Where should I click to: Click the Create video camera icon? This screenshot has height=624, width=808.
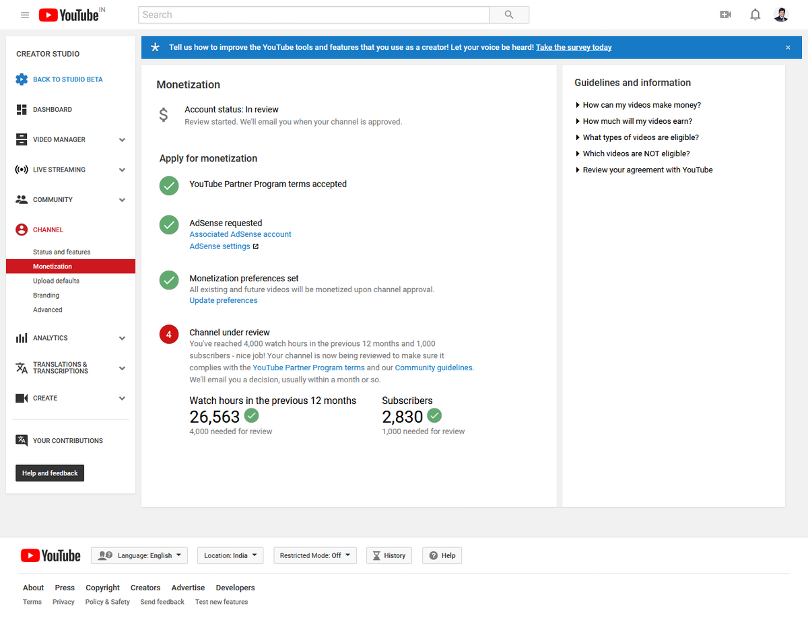tap(22, 398)
